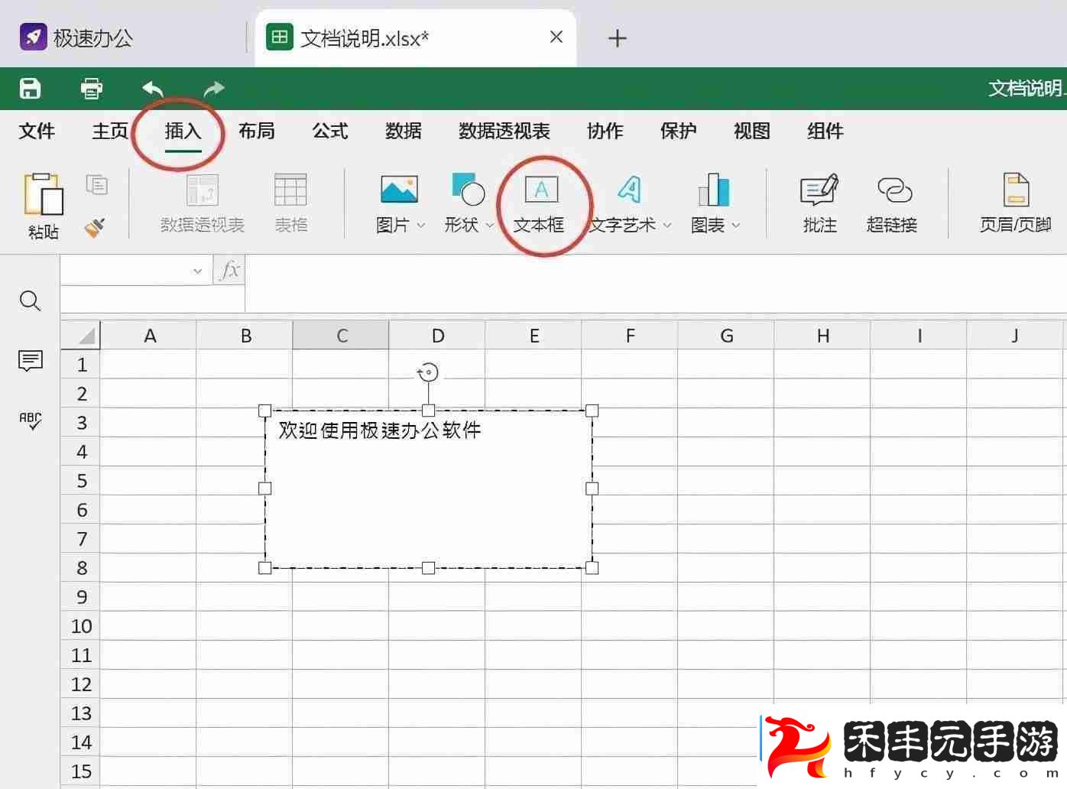Click the Print icon
Image resolution: width=1067 pixels, height=789 pixels.
coord(92,89)
